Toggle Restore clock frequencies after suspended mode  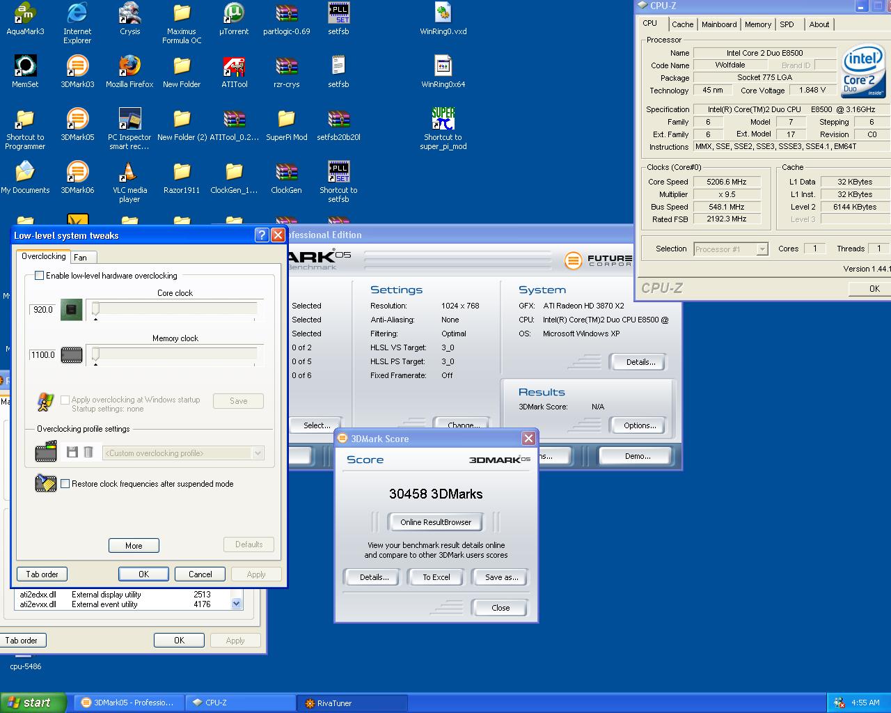coord(65,484)
